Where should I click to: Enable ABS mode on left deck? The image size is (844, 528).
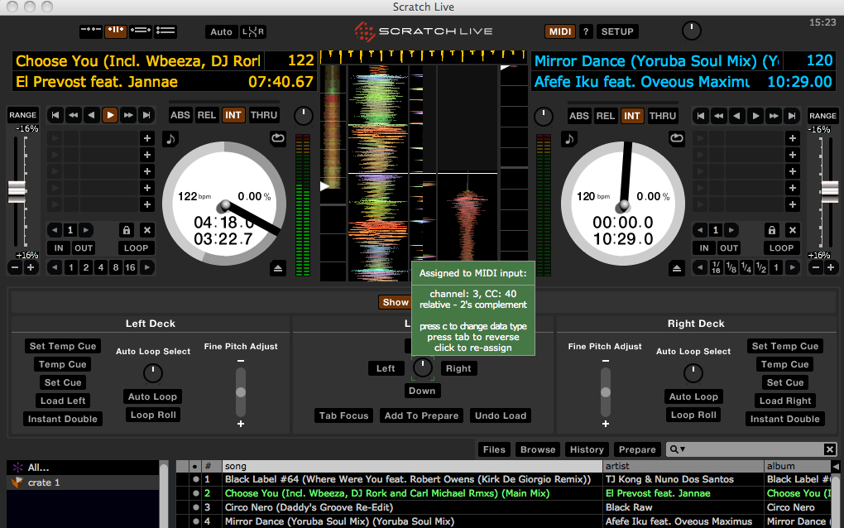[x=180, y=115]
